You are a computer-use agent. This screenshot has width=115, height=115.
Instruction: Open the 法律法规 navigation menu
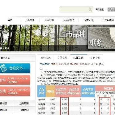click(x=88, y=20)
